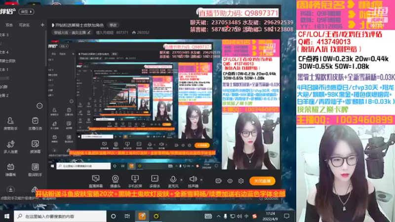This screenshot has height=222, width=395.
Task: Edit category using pencil icon beside 穿越火线
Action: [x=89, y=33]
